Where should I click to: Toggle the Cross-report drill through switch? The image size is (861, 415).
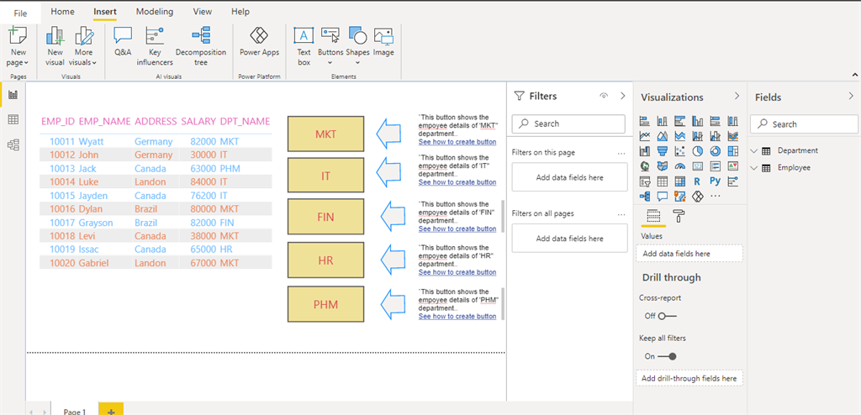tap(668, 316)
